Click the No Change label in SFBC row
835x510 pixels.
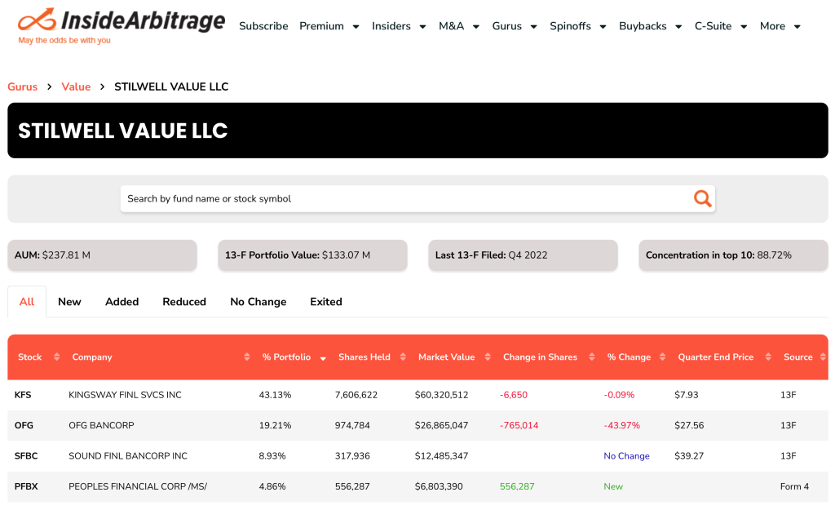626,455
